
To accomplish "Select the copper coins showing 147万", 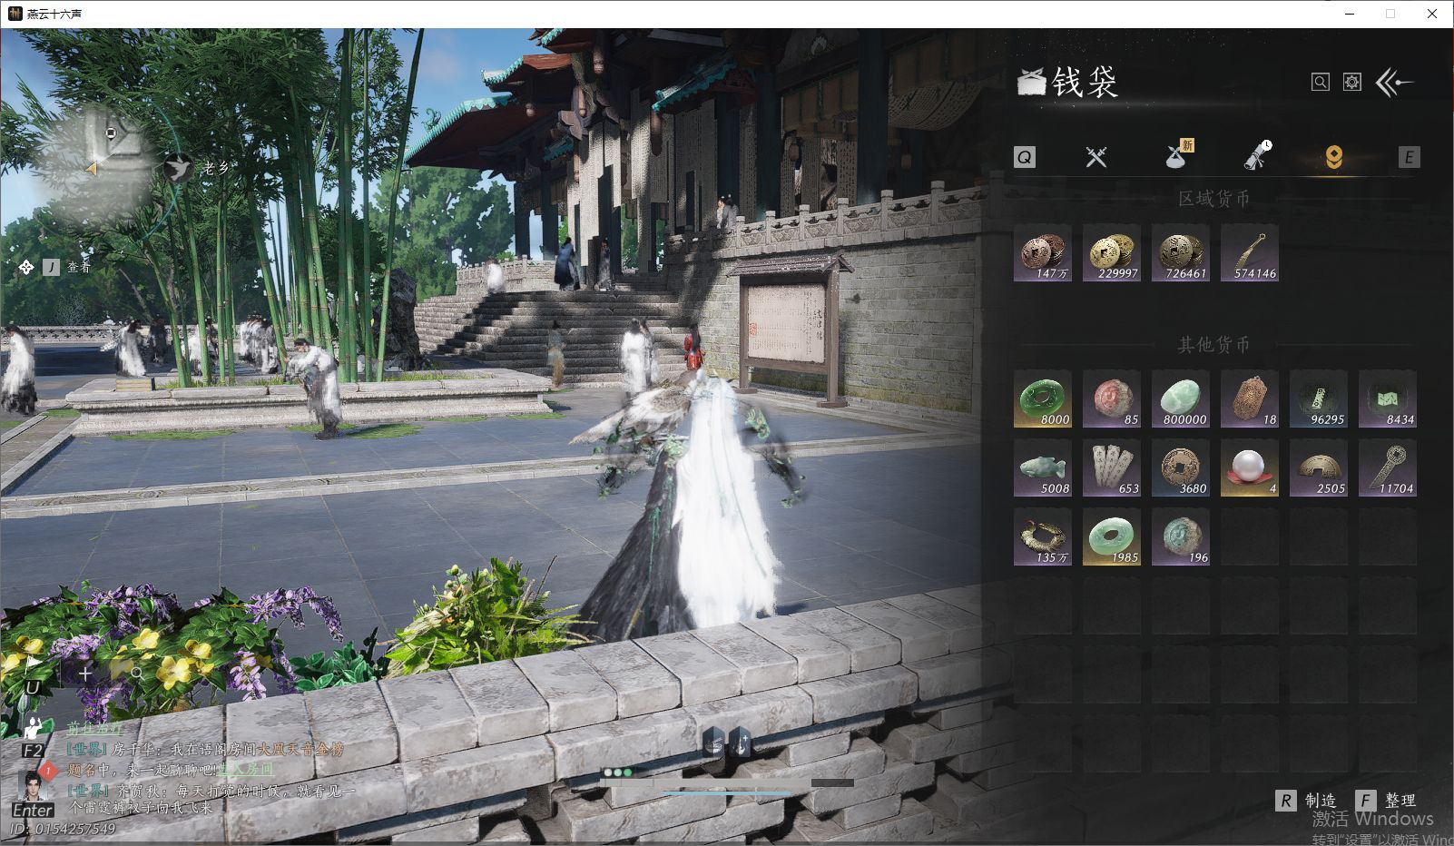I will pos(1043,253).
